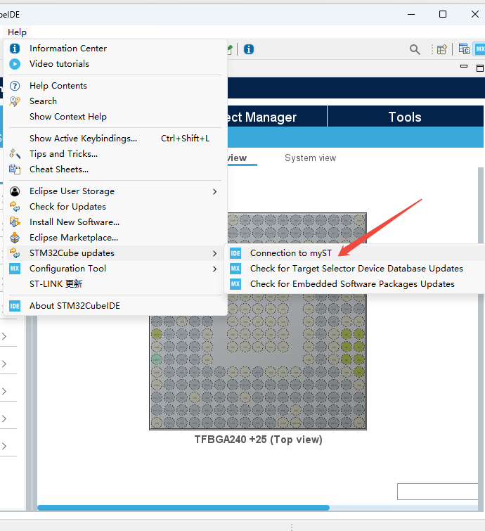Viewport: 485px width, 531px height.
Task: Click Cheat Sheets... entry text
Action: click(x=59, y=169)
